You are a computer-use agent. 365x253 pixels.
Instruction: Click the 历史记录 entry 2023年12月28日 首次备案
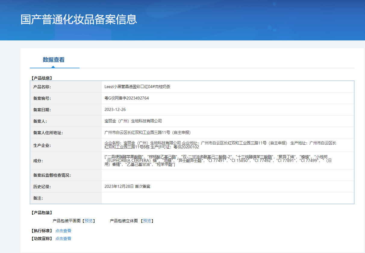point(127,187)
